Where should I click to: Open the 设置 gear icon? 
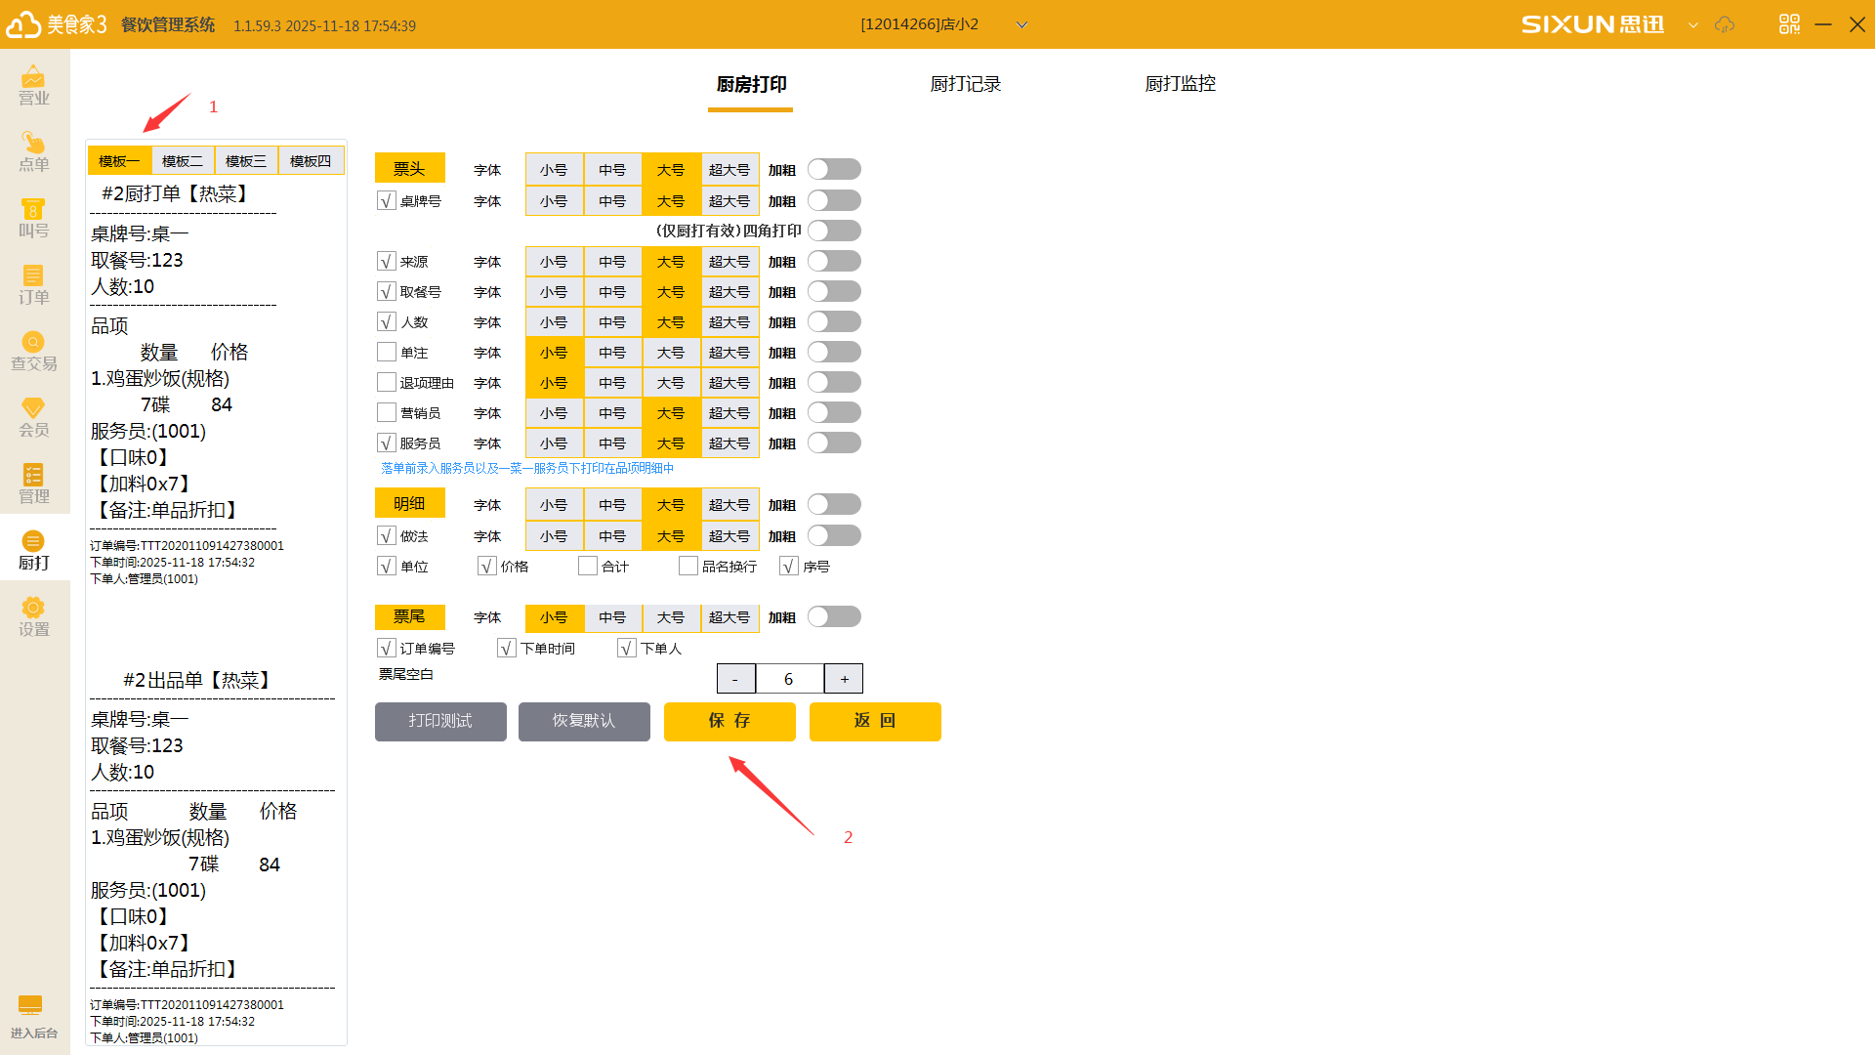click(33, 616)
